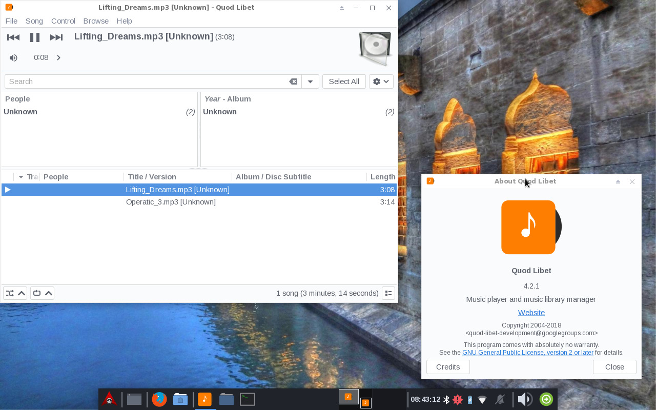Open the dark folder icon in taskbar

click(226, 399)
